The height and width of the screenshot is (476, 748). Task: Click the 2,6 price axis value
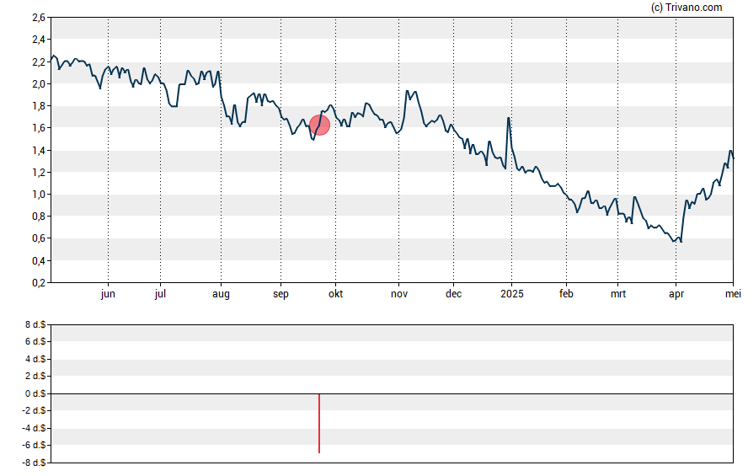click(x=39, y=18)
